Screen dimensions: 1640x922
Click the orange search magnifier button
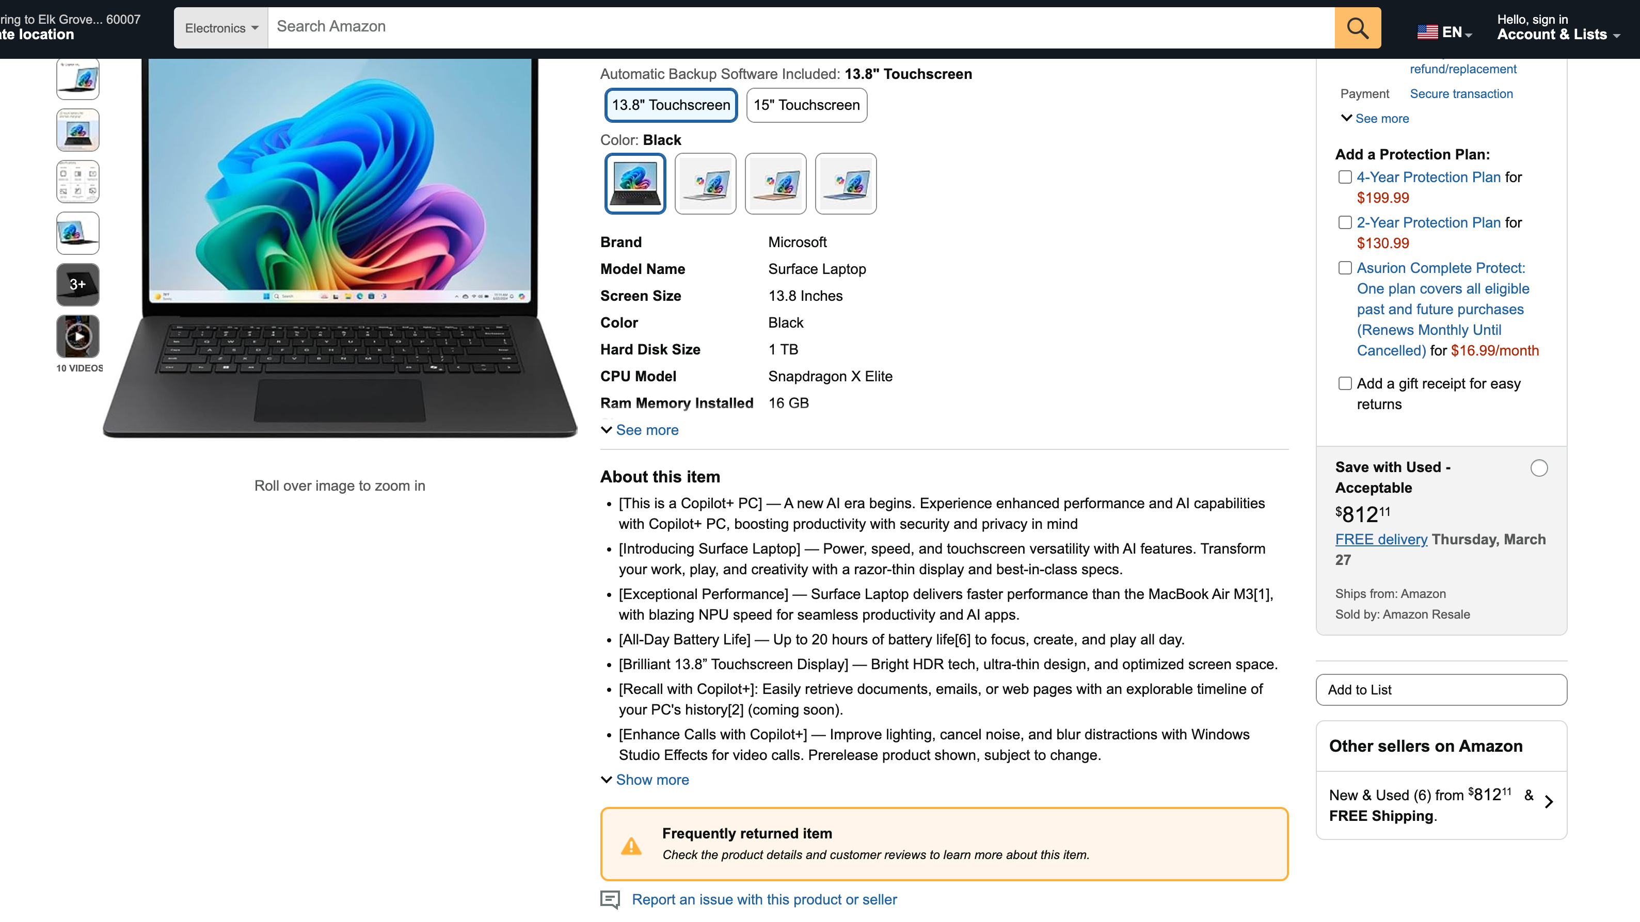tap(1357, 27)
